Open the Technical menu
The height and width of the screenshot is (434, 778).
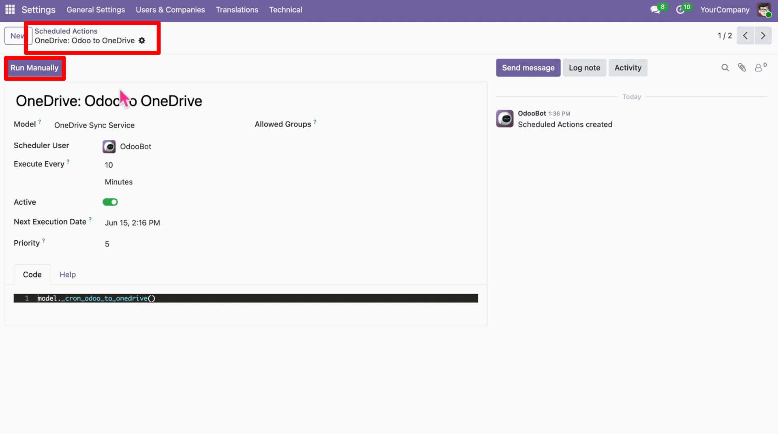click(286, 10)
